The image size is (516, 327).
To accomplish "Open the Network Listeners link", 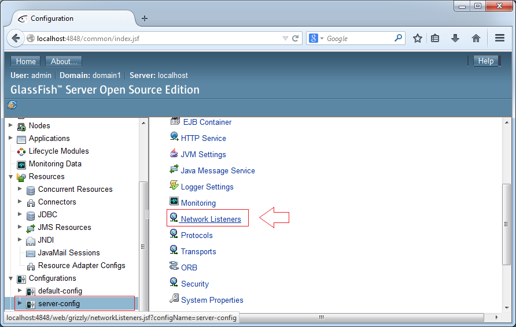I will click(211, 219).
